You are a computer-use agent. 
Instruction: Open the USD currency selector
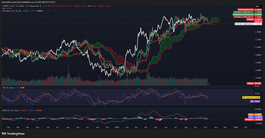(x=257, y=6)
